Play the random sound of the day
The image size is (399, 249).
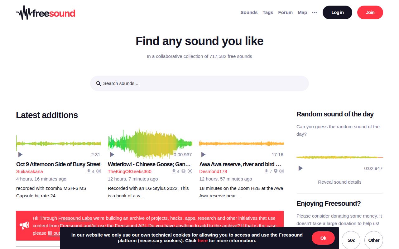click(300, 168)
